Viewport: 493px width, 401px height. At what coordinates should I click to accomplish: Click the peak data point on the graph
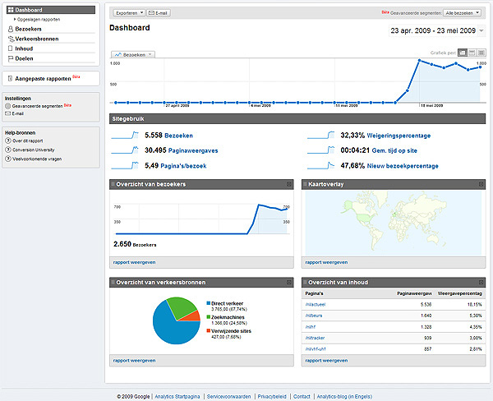coord(419,60)
